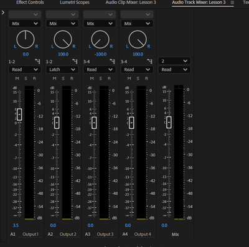
Task: Click the A1 volume value 3.5
Action: 16,225
